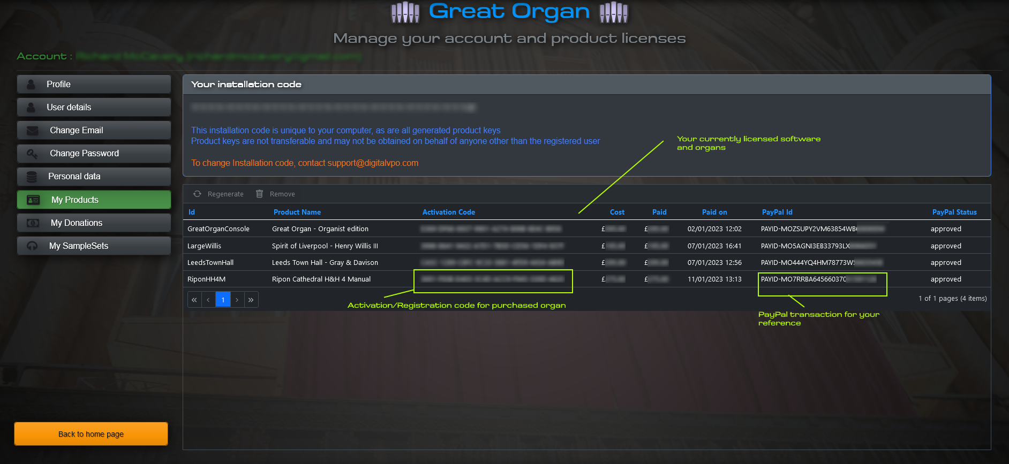Viewport: 1009px width, 464px height.
Task: Click the User details person icon
Action: (x=31, y=107)
